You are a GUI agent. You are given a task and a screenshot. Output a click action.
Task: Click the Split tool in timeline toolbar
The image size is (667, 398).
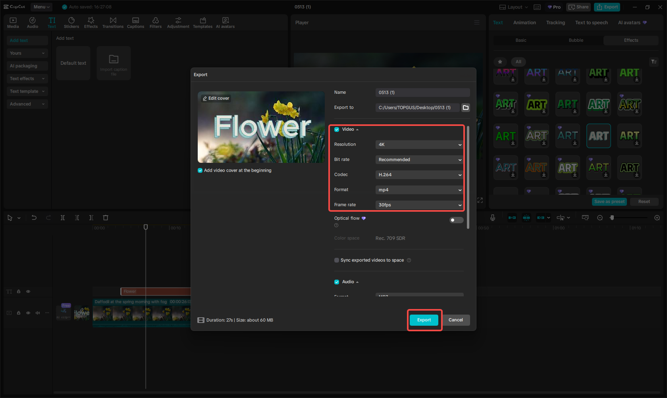pos(63,218)
